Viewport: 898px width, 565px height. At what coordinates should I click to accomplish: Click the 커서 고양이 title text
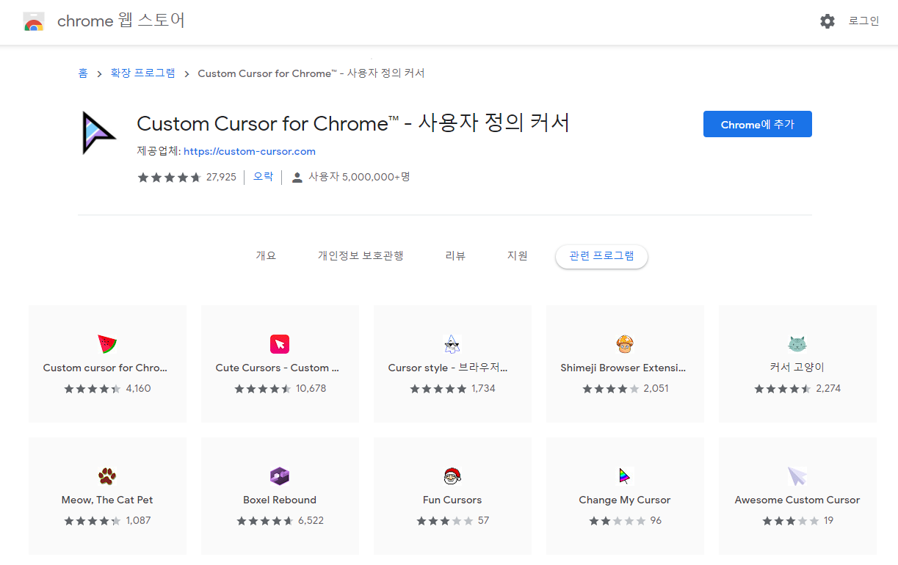click(797, 368)
